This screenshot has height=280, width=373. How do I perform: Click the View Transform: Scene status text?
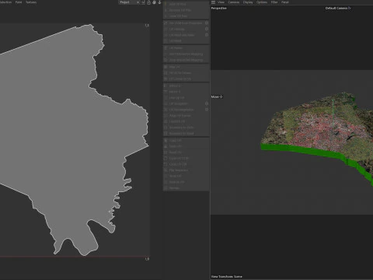(x=227, y=277)
